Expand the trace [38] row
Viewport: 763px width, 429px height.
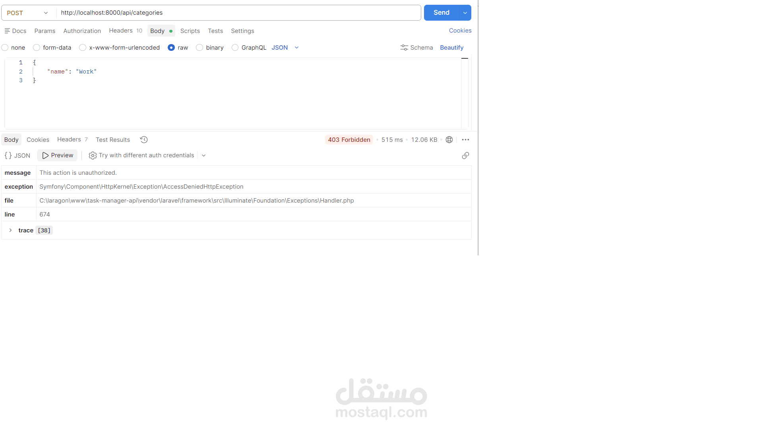click(x=10, y=230)
